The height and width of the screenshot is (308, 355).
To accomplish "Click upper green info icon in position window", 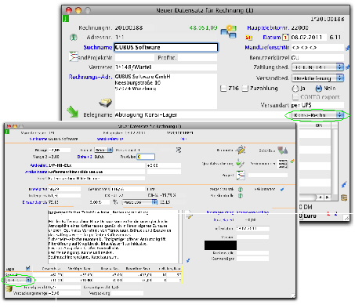I will click(x=241, y=189).
